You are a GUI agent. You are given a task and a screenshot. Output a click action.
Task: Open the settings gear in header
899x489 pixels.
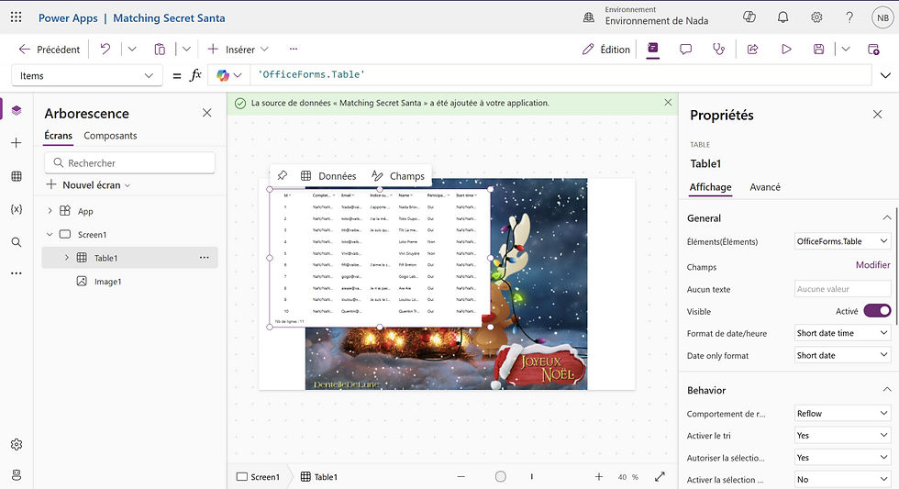coord(816,17)
